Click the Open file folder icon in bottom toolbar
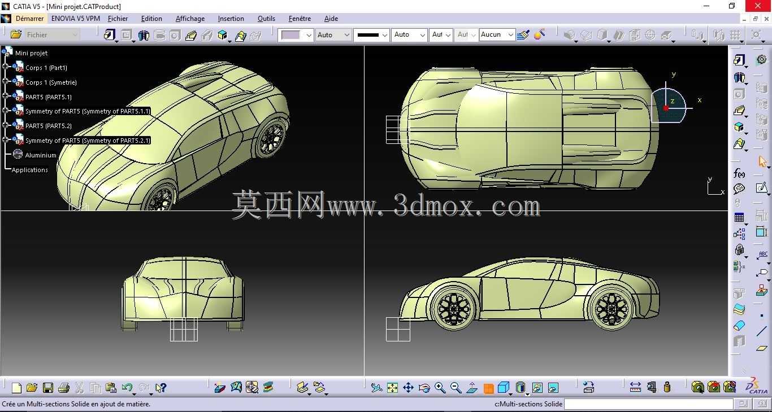 (x=32, y=388)
